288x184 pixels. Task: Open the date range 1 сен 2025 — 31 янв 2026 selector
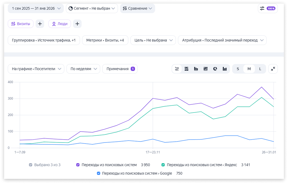click(36, 8)
